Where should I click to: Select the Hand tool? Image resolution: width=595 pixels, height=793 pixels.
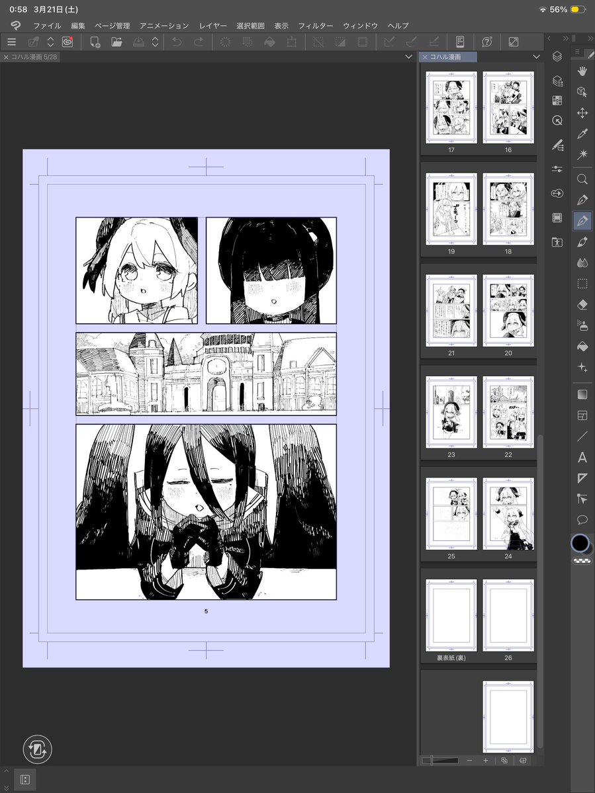coord(581,71)
